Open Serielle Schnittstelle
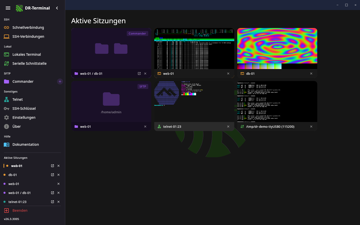360x225 pixels. (32, 63)
